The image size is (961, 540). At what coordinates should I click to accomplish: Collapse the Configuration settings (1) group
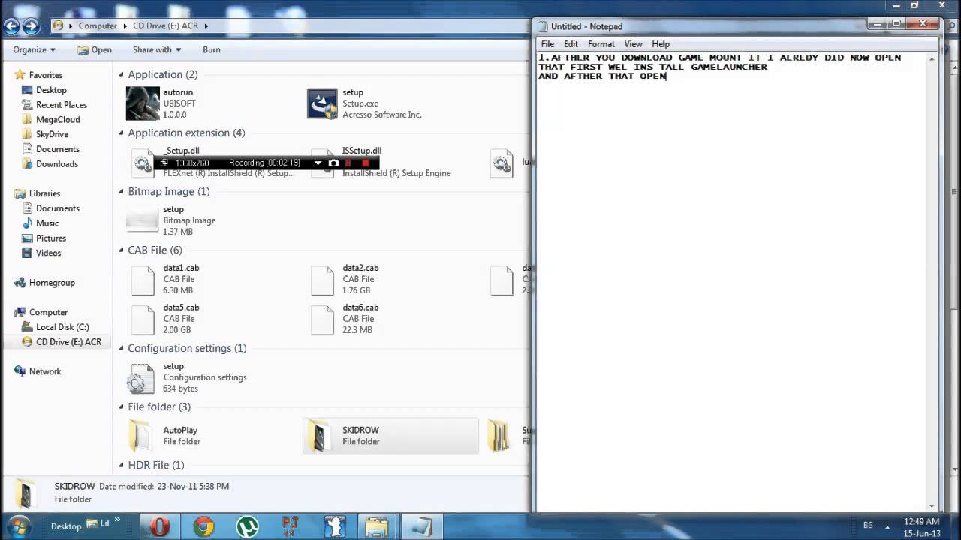[x=121, y=348]
